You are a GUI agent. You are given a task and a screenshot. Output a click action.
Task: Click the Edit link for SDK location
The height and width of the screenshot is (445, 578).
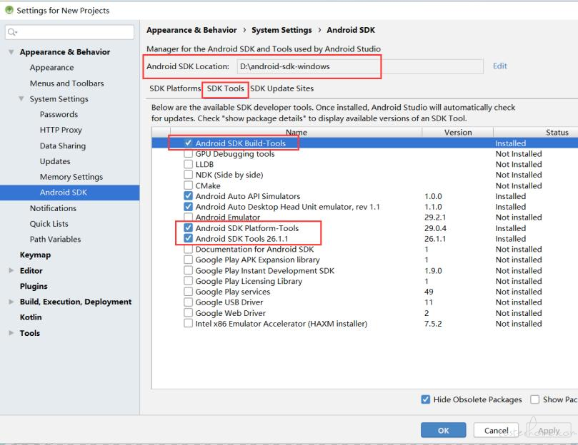pos(500,66)
